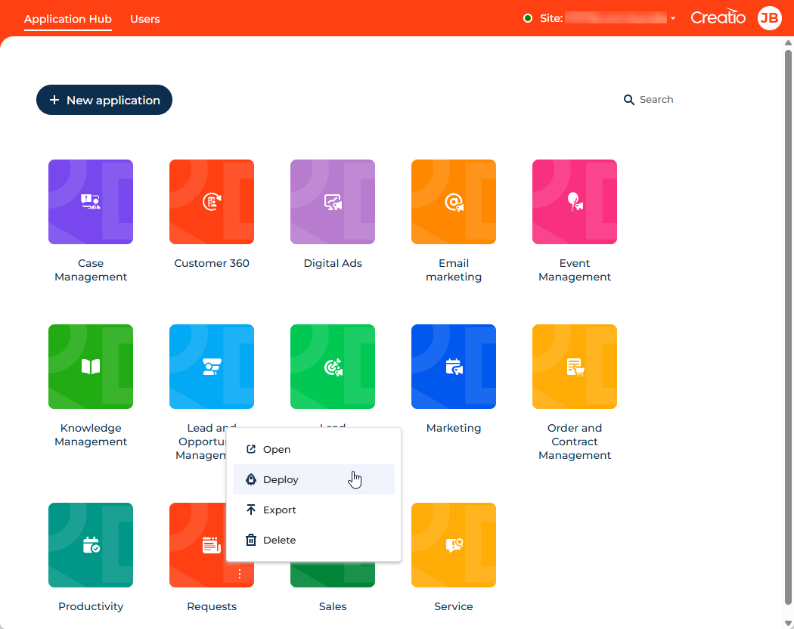The height and width of the screenshot is (629, 794).
Task: Open the blue Marketing app tile
Action: 454,367
